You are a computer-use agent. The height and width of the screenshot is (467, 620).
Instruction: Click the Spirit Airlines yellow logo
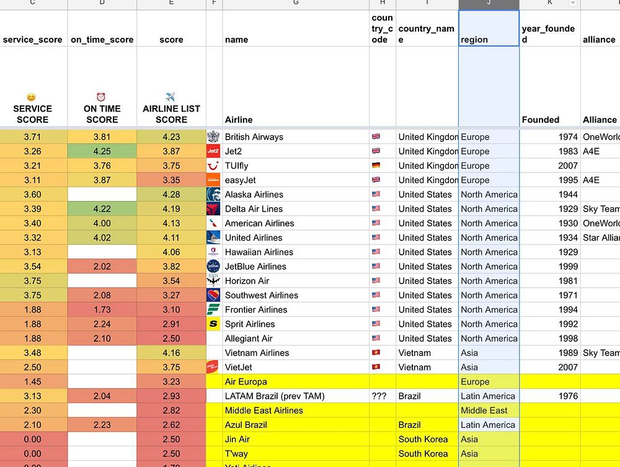click(x=213, y=324)
